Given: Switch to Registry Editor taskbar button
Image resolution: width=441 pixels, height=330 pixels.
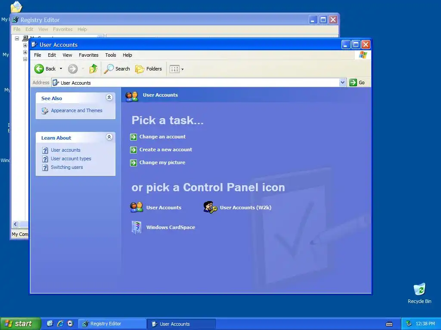Looking at the screenshot, I should [112, 324].
